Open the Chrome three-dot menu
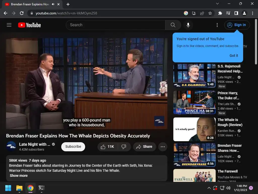This screenshot has height=194, width=258. (x=252, y=13)
